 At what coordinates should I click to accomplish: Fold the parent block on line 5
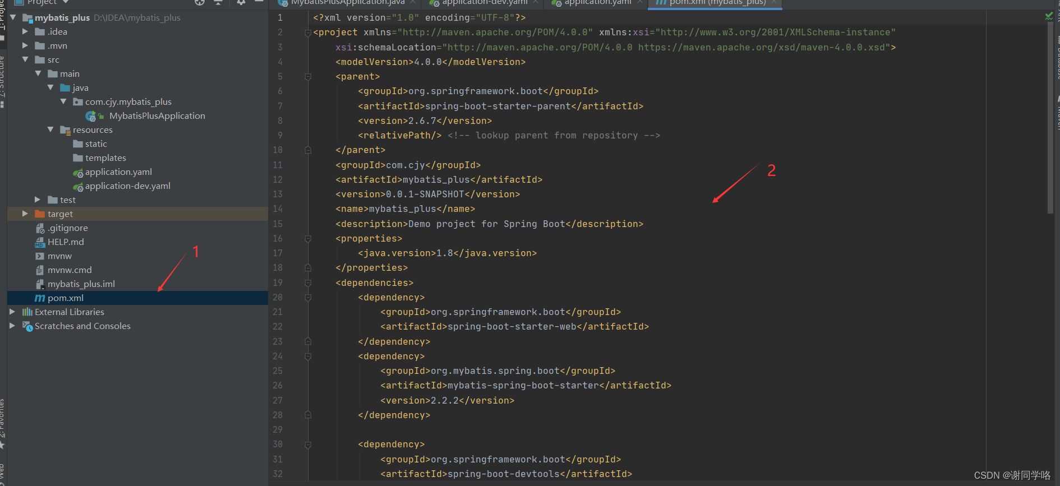(308, 77)
